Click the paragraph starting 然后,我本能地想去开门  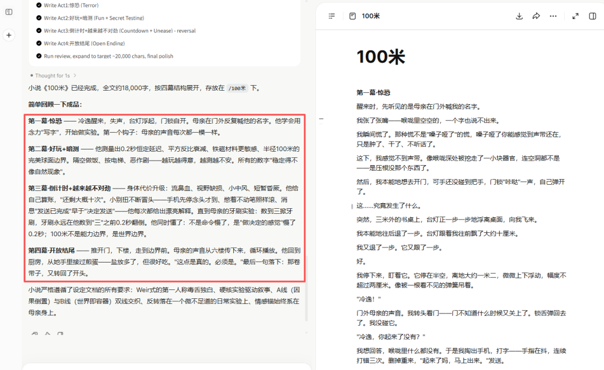461,186
